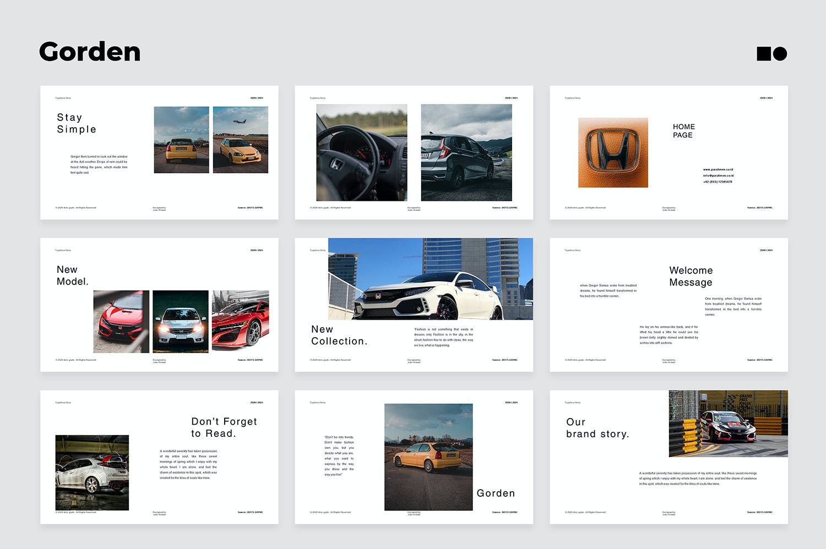The image size is (826, 549).
Task: Click the race car on track photo
Action: click(728, 424)
